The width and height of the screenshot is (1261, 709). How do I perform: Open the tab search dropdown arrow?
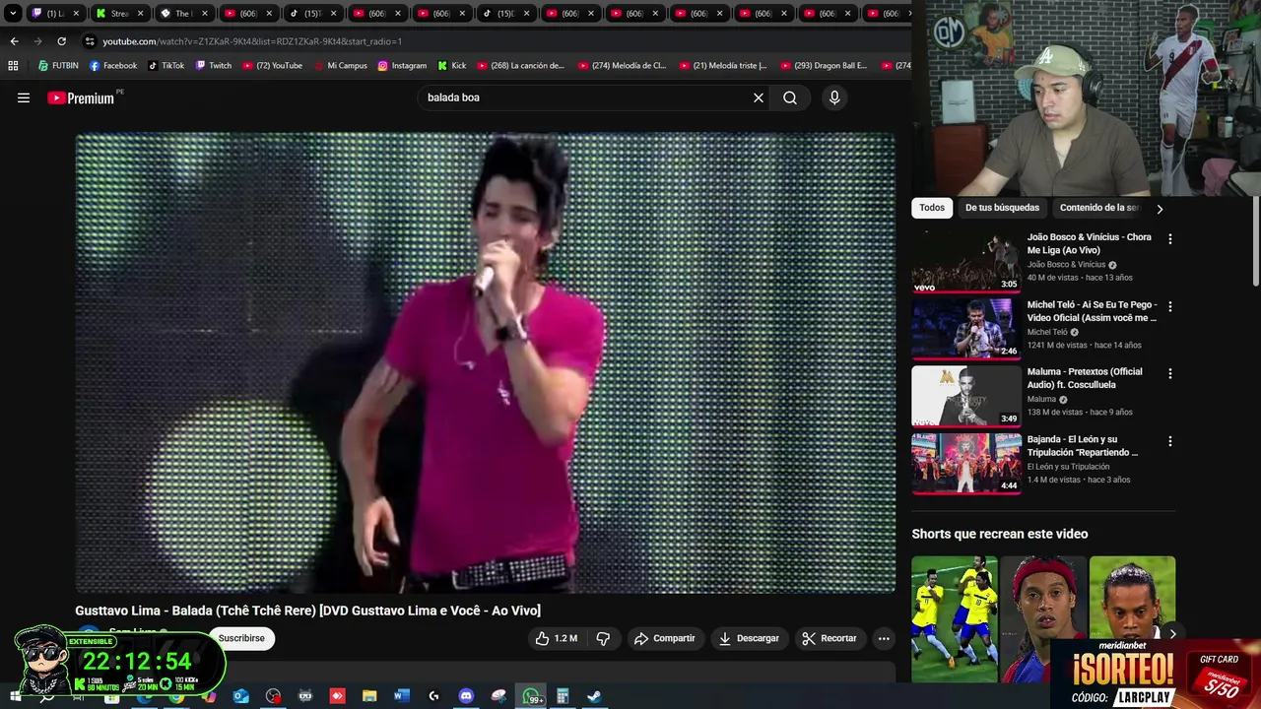point(13,14)
